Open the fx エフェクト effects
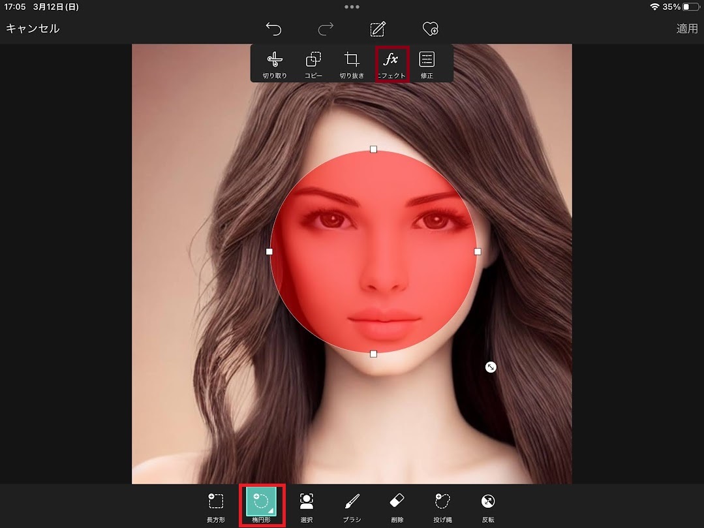This screenshot has width=704, height=528. pyautogui.click(x=391, y=64)
